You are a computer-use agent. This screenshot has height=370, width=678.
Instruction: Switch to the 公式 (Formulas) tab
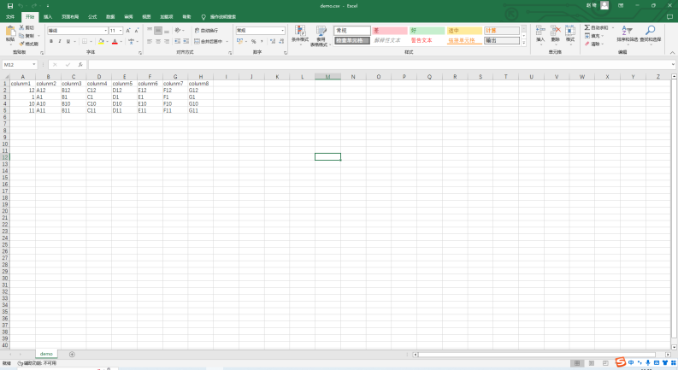pyautogui.click(x=92, y=17)
